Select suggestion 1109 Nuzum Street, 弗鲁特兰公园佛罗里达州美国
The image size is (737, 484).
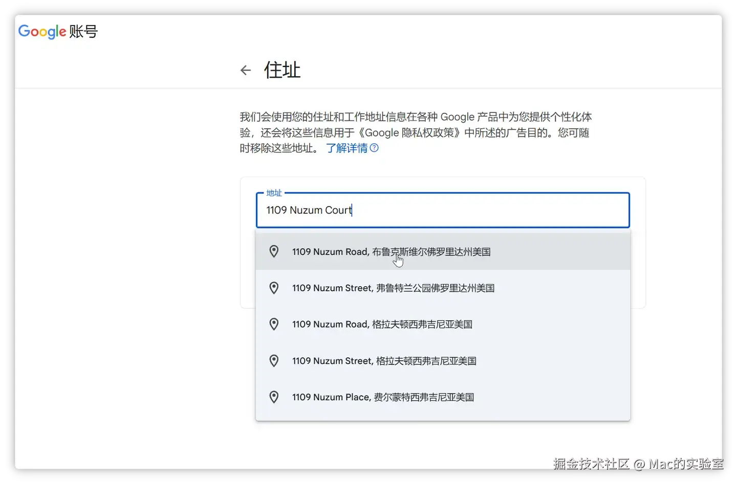click(443, 288)
